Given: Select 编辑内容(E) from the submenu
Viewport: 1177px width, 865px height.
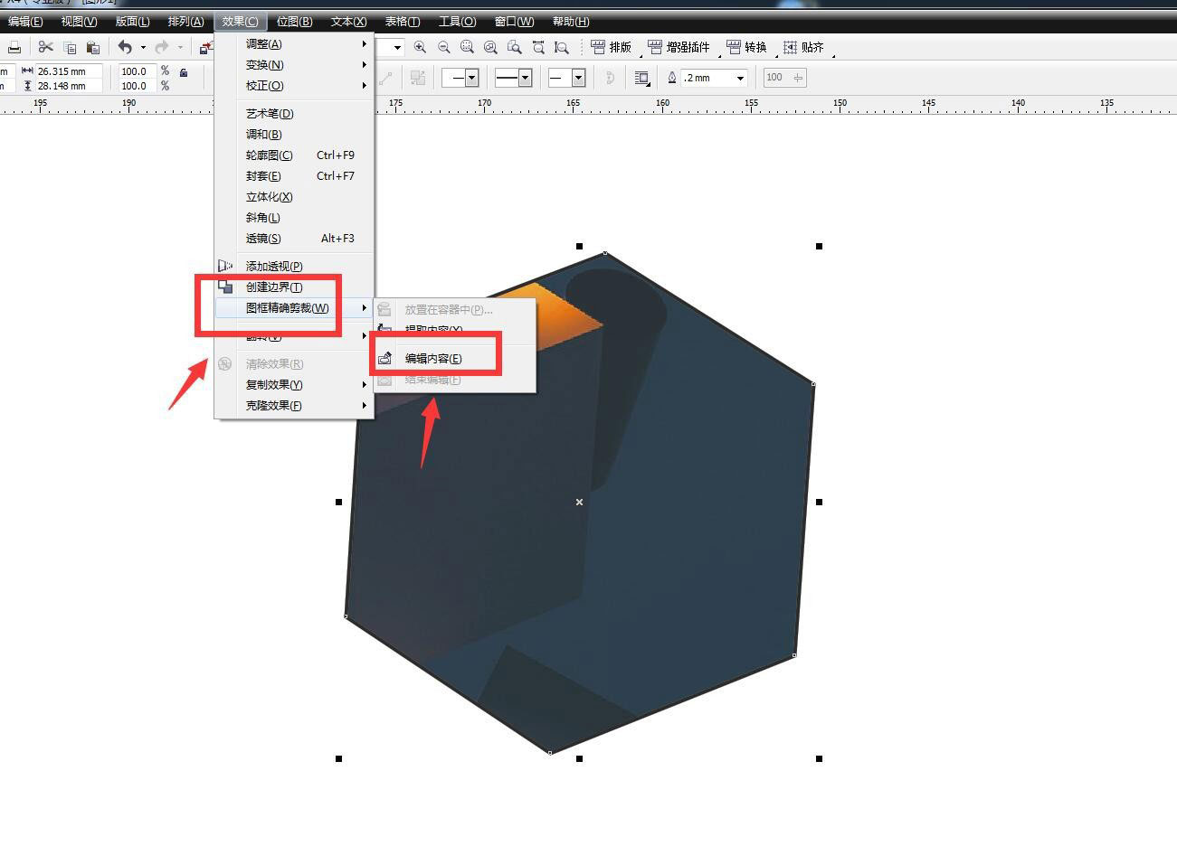Looking at the screenshot, I should coord(433,358).
